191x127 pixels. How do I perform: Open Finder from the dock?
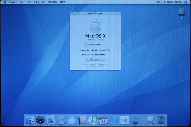tap(30, 120)
